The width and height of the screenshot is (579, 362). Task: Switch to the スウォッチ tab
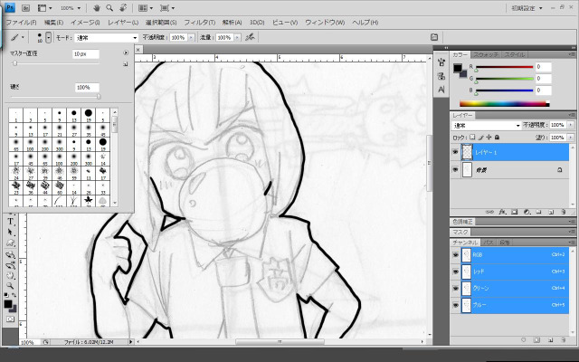point(485,54)
